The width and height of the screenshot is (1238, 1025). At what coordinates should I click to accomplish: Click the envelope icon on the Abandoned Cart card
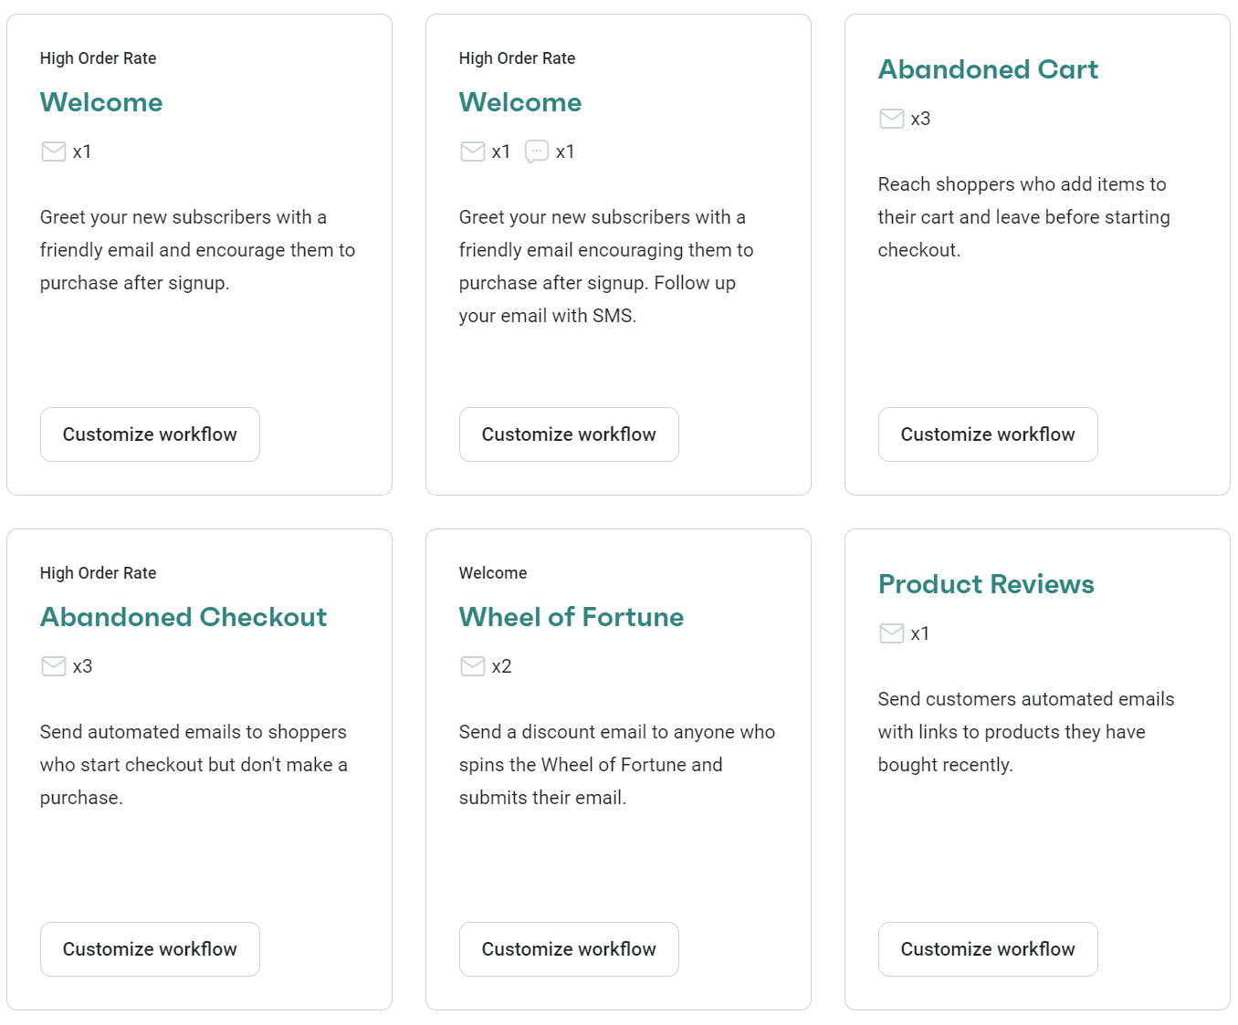[x=892, y=119]
